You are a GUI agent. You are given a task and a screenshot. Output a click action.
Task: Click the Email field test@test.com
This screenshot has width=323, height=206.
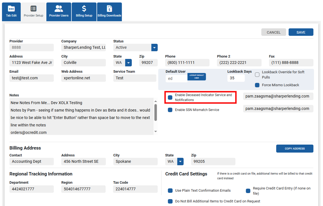31,78
